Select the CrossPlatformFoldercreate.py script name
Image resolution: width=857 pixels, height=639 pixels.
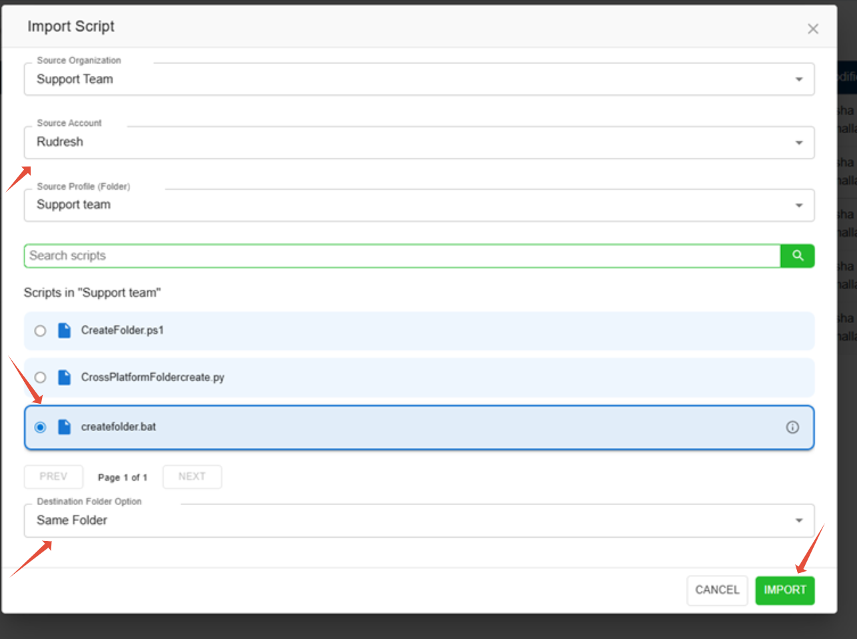153,378
